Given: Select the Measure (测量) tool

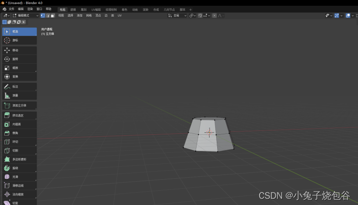Looking at the screenshot, I should pos(20,96).
